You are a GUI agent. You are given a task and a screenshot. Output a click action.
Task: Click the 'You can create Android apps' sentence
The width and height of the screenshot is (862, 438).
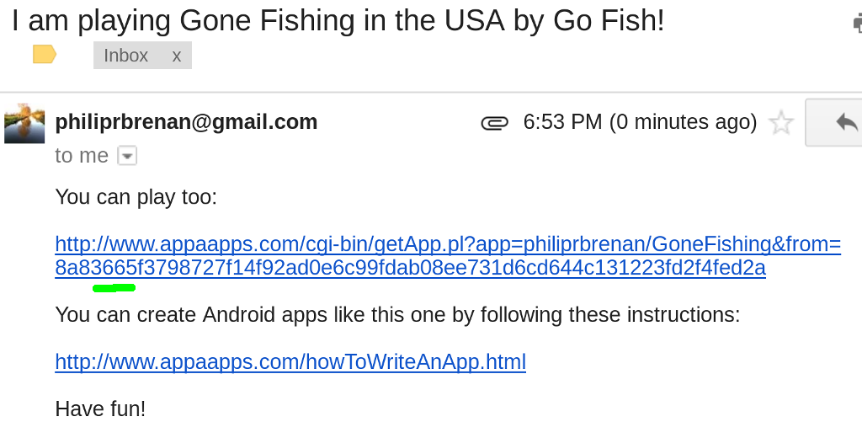click(x=397, y=315)
